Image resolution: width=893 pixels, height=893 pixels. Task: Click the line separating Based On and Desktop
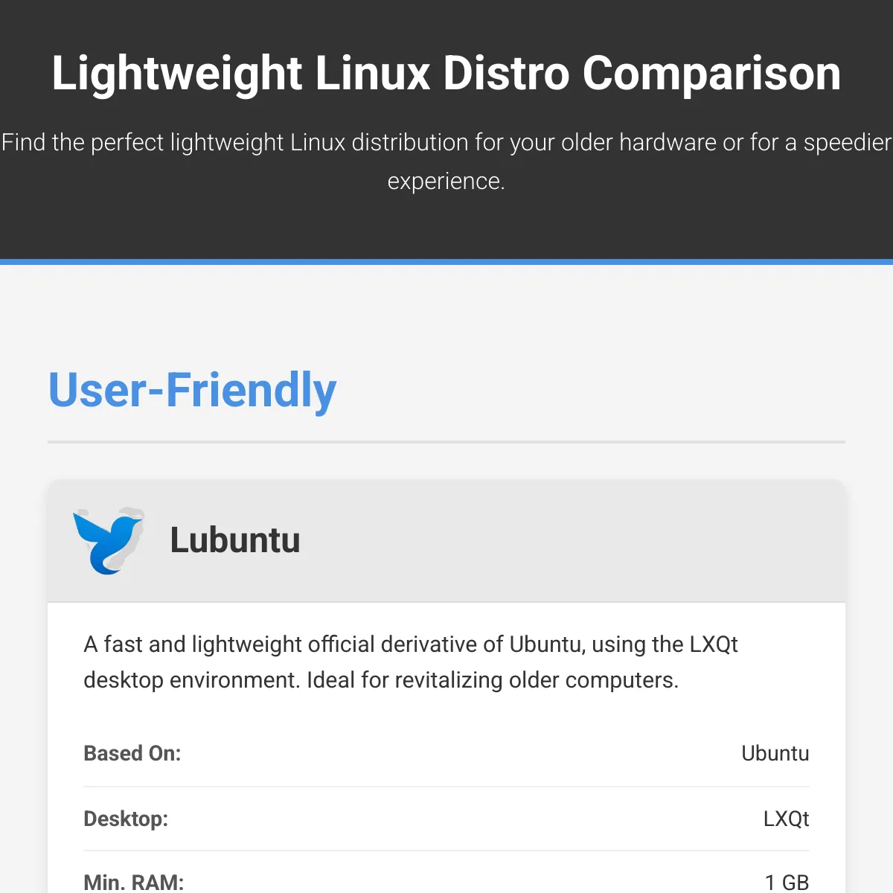[x=446, y=787]
